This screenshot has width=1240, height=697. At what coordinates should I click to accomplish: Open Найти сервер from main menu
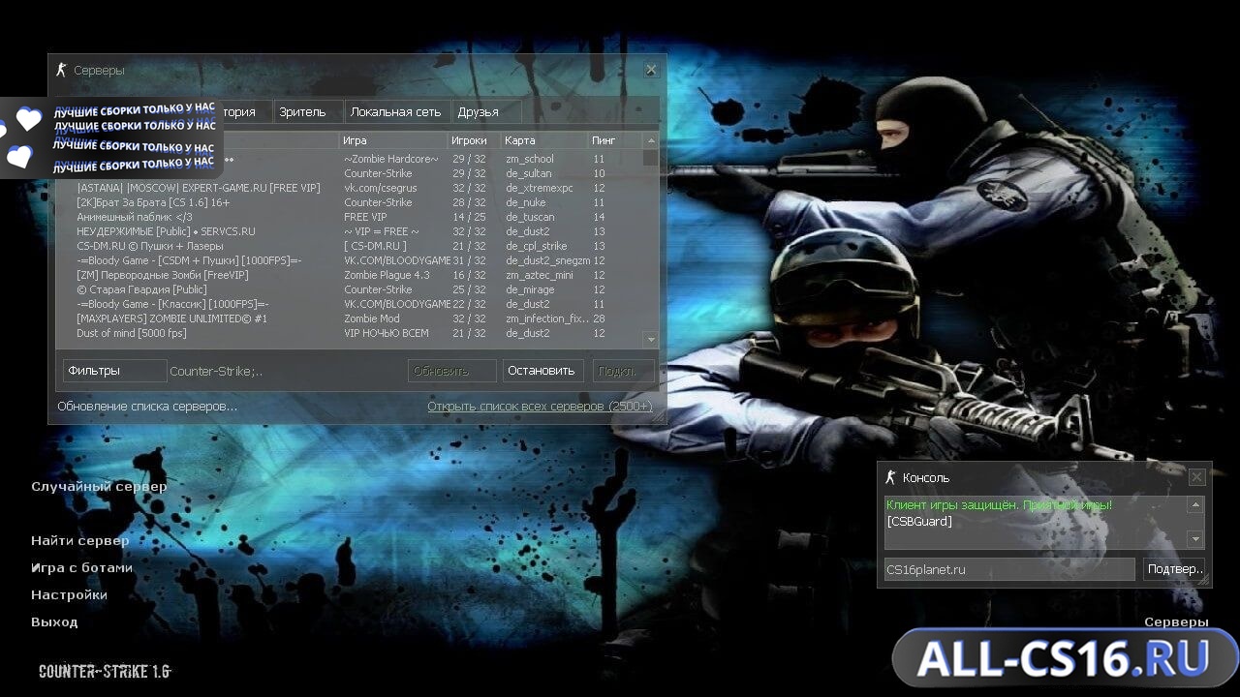pos(79,540)
